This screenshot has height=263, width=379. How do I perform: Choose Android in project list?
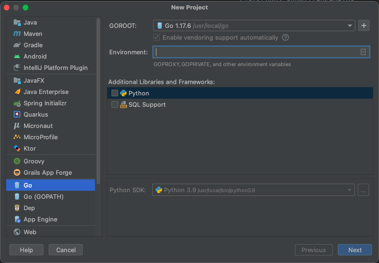[x=34, y=56]
